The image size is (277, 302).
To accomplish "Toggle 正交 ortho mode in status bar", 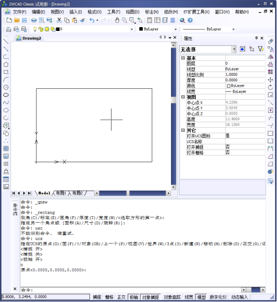I will point(121,297).
